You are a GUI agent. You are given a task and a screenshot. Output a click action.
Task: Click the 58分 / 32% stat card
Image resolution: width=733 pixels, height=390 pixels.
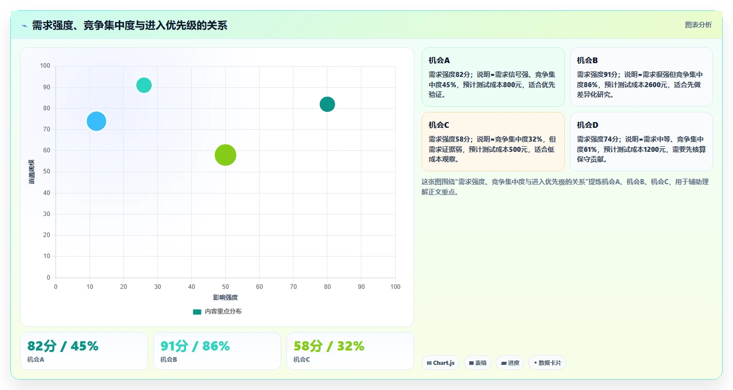pyautogui.click(x=350, y=351)
